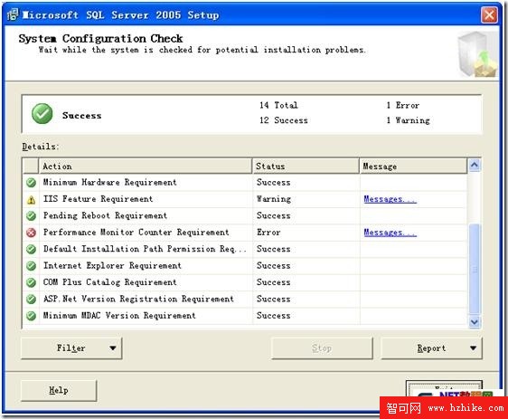508x419 pixels.
Task: Click the setup icon in the title bar
Action: pyautogui.click(x=13, y=14)
